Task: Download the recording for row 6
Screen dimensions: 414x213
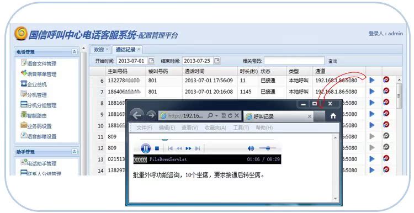Action: coord(386,79)
